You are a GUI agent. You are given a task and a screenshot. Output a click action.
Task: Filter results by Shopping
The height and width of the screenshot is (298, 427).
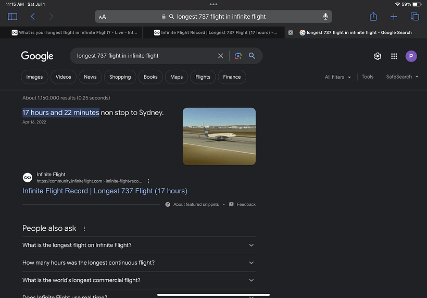point(120,77)
